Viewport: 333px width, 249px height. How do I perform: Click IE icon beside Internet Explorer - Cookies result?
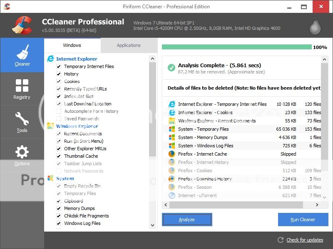pos(172,112)
